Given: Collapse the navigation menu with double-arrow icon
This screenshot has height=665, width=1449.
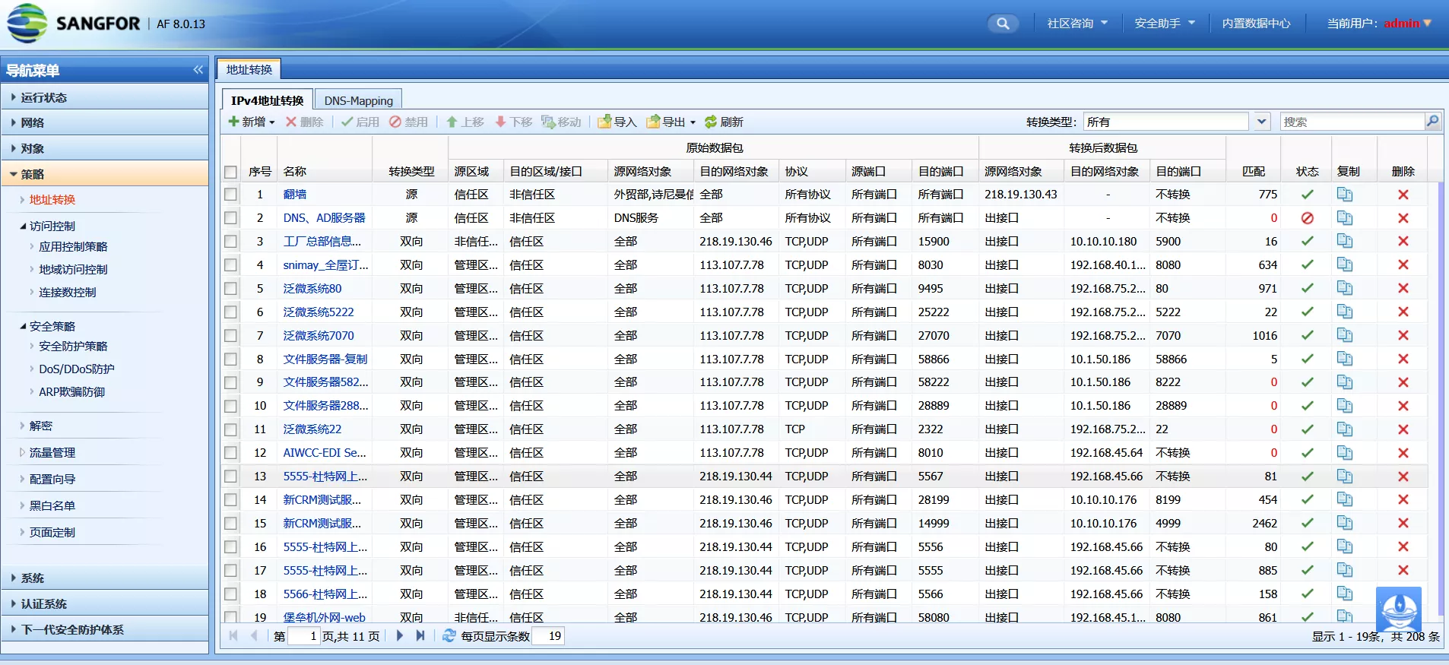Looking at the screenshot, I should coord(198,70).
